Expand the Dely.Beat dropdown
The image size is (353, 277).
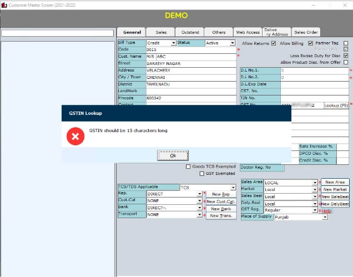[x=315, y=204]
